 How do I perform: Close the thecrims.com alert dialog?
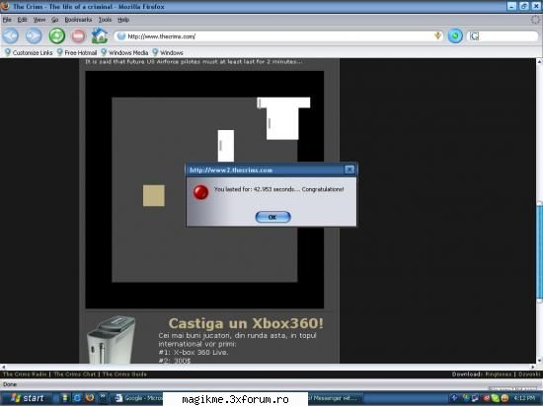(x=349, y=169)
